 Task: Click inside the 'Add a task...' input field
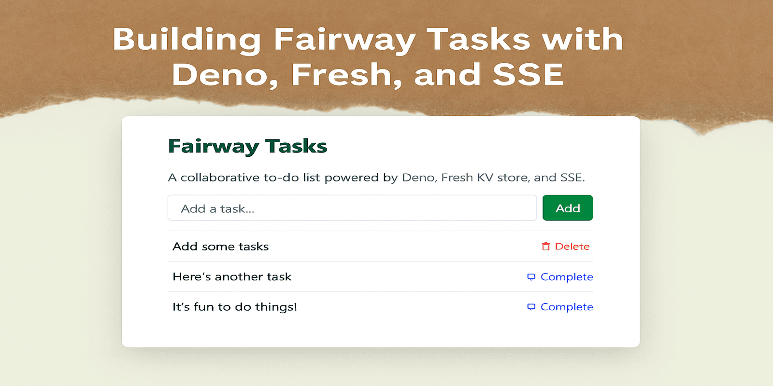(352, 208)
